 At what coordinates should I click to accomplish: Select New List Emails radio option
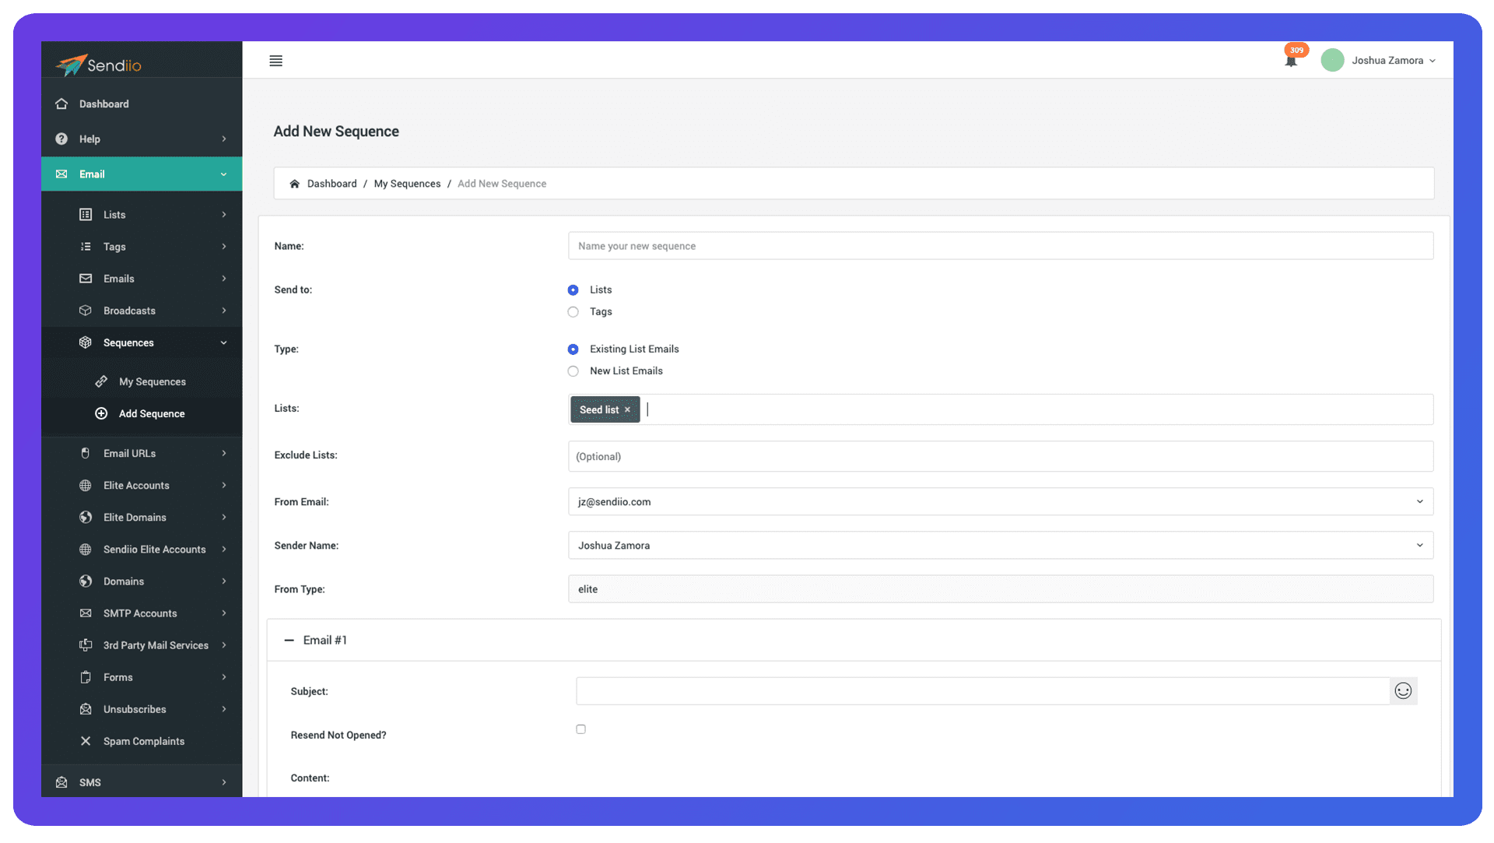[573, 371]
